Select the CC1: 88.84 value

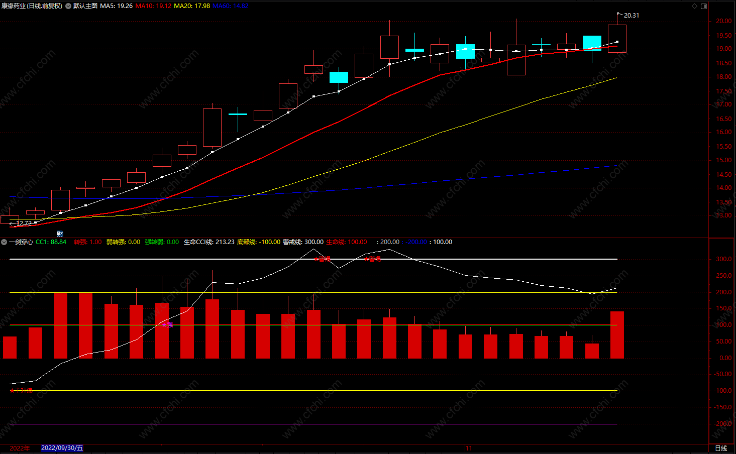pos(51,242)
